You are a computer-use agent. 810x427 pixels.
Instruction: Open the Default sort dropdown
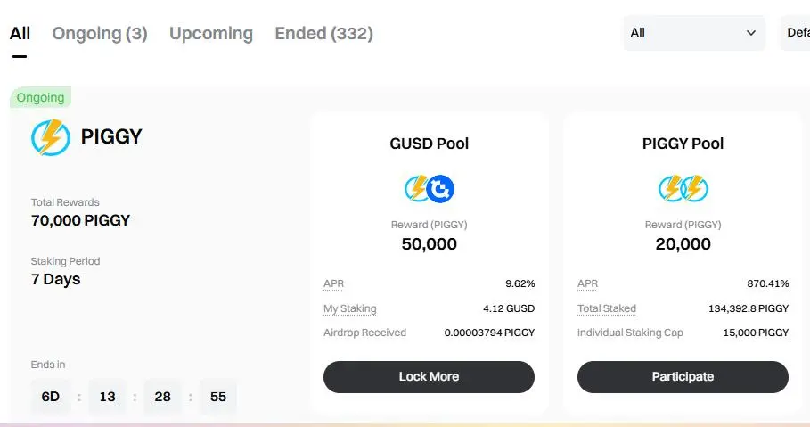[x=796, y=33]
